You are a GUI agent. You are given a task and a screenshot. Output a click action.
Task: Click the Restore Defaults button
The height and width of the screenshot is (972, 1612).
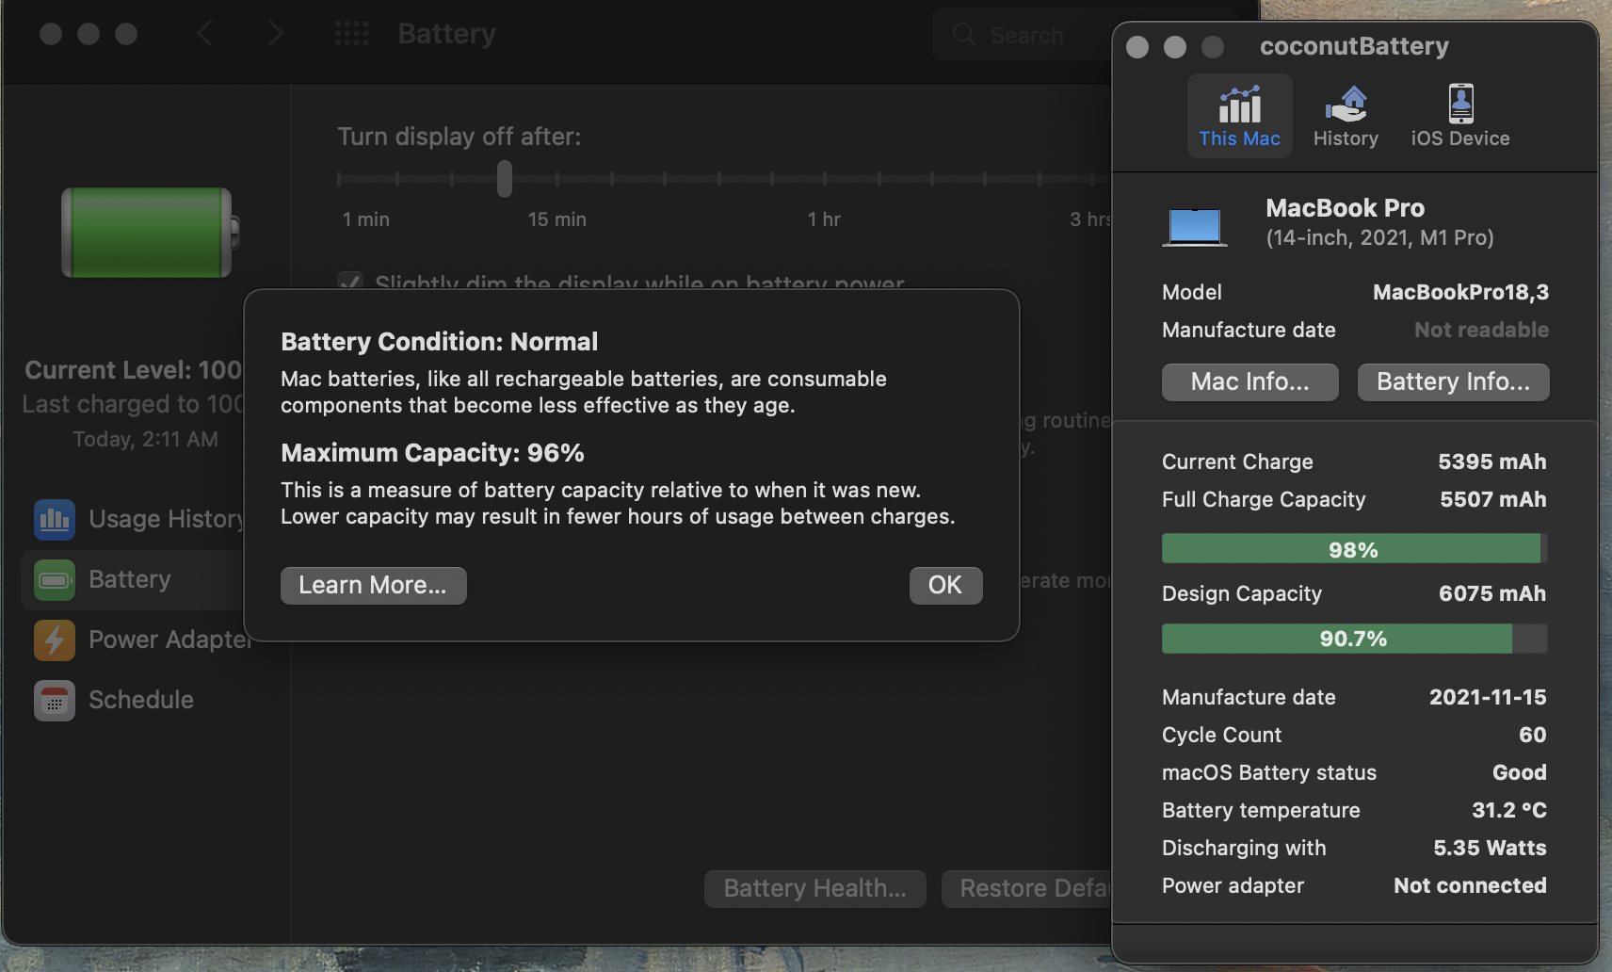1026,888
